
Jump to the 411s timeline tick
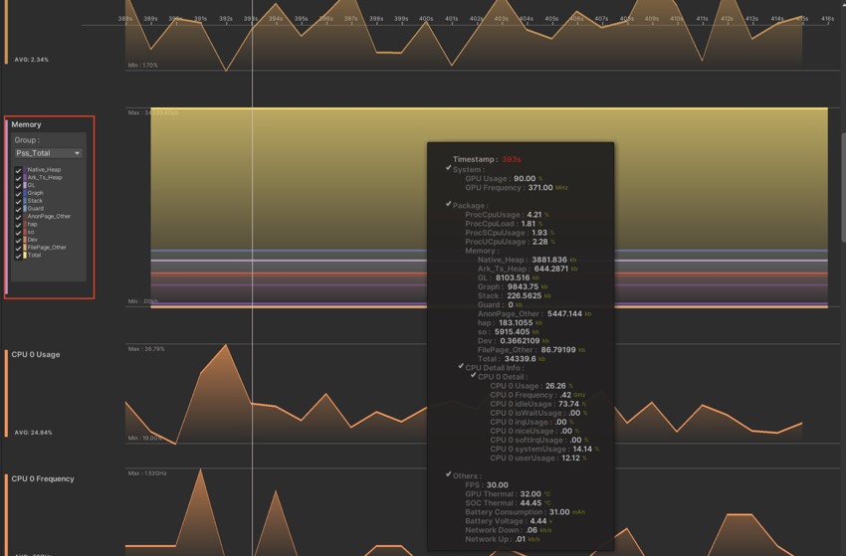[702, 18]
